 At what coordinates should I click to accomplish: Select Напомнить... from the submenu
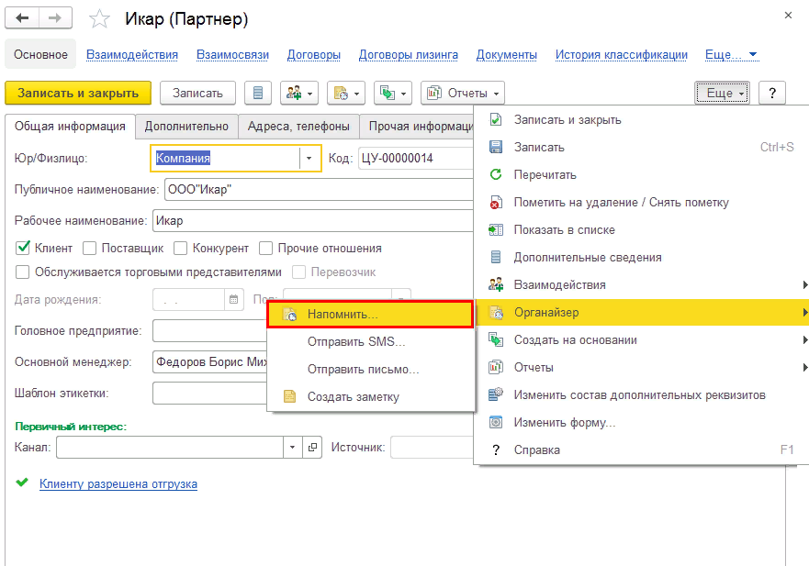click(342, 314)
